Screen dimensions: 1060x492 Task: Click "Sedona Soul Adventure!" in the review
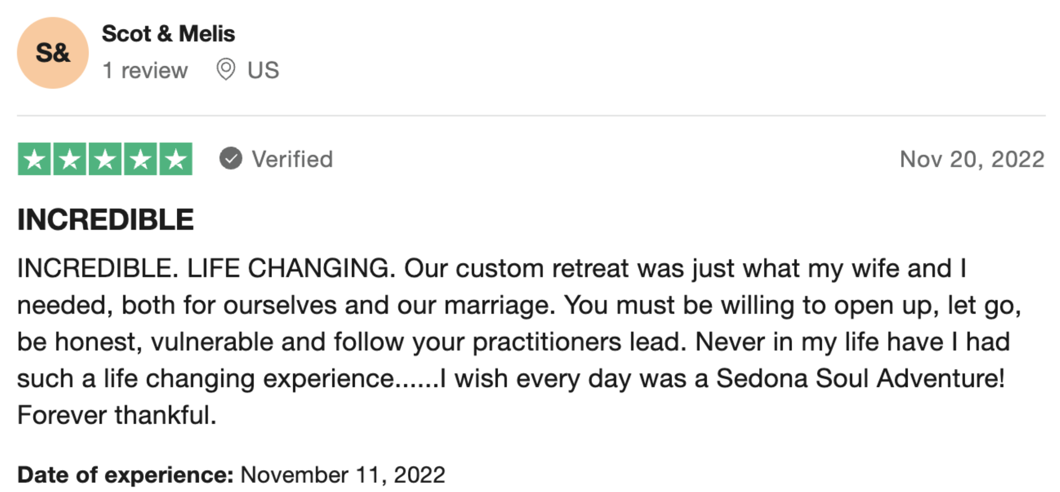pos(860,378)
